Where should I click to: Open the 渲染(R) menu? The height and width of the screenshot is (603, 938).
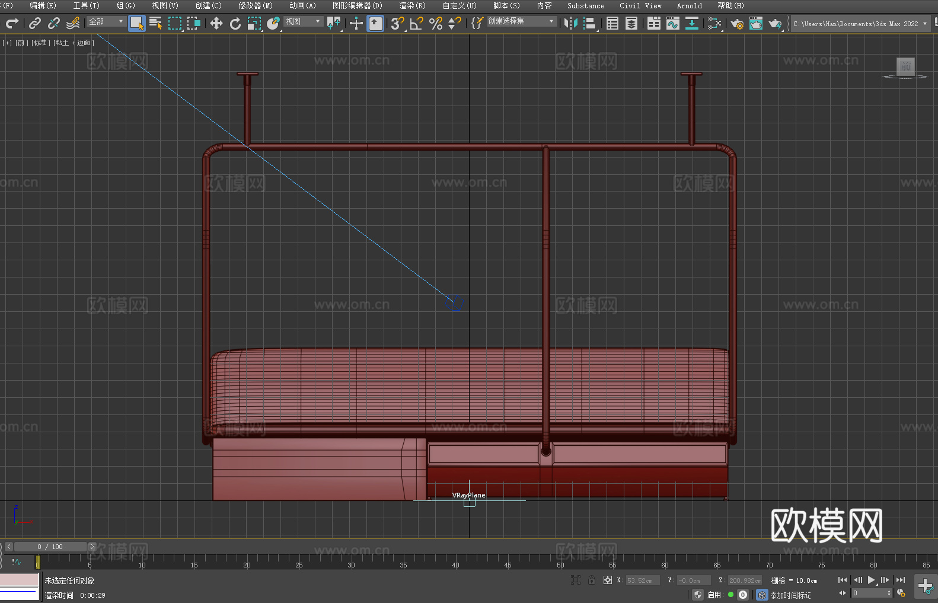pos(412,5)
